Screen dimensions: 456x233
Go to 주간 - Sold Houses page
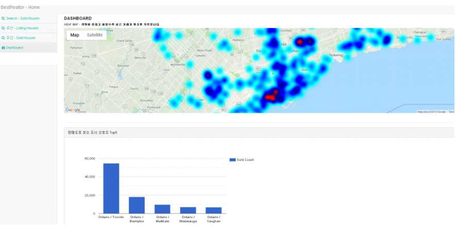click(21, 38)
